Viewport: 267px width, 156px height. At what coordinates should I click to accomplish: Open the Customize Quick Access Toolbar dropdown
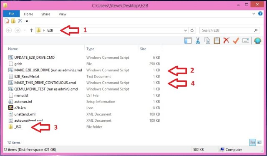(27, 21)
